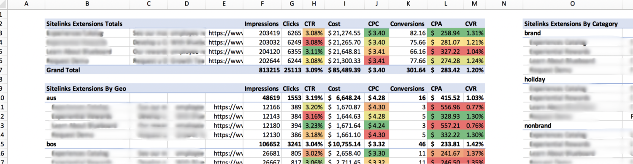This screenshot has height=164, width=633.
Task: Select column K header
Action: pyautogui.click(x=408, y=4)
